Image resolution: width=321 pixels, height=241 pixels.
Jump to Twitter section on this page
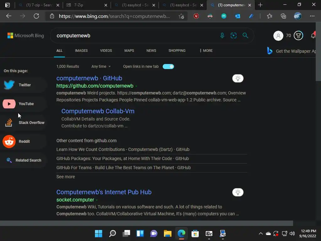(23, 85)
